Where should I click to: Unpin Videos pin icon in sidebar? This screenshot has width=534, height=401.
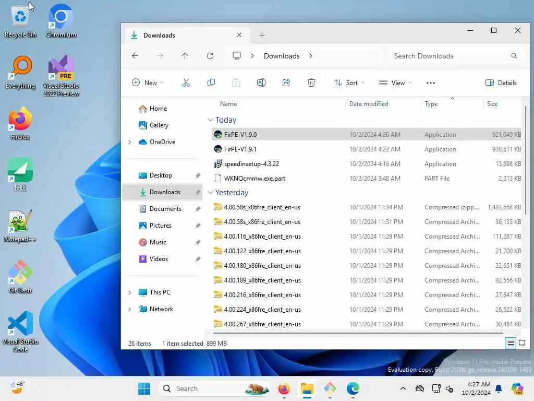pyautogui.click(x=198, y=259)
